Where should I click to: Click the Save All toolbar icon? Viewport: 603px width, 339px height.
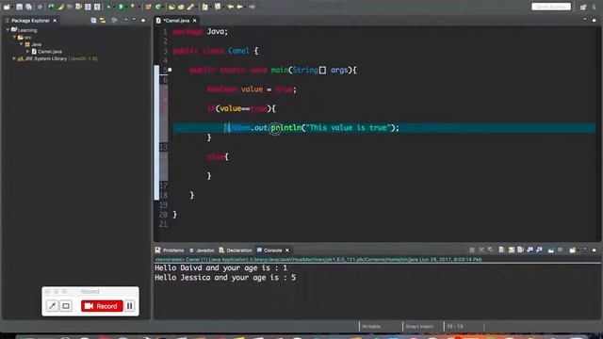(28, 7)
